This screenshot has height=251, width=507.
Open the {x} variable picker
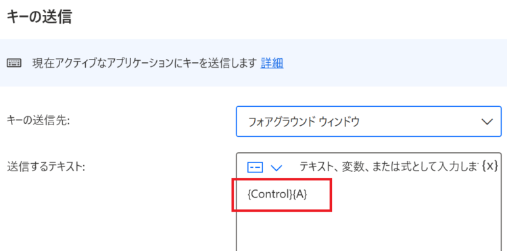coord(489,166)
